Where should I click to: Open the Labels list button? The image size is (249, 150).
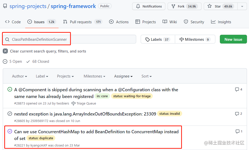(158, 39)
